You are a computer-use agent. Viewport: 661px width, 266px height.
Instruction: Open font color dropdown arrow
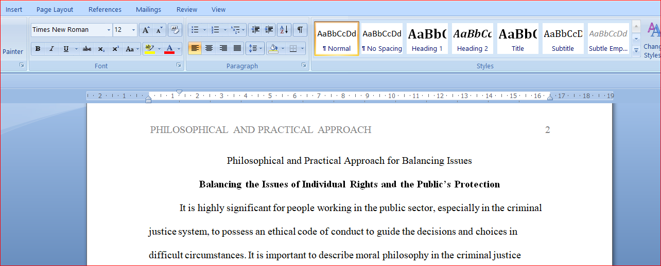[179, 49]
